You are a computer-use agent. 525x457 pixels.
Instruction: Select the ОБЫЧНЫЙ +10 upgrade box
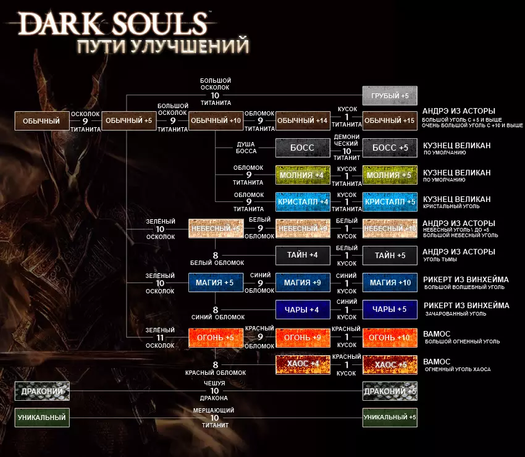(x=216, y=121)
